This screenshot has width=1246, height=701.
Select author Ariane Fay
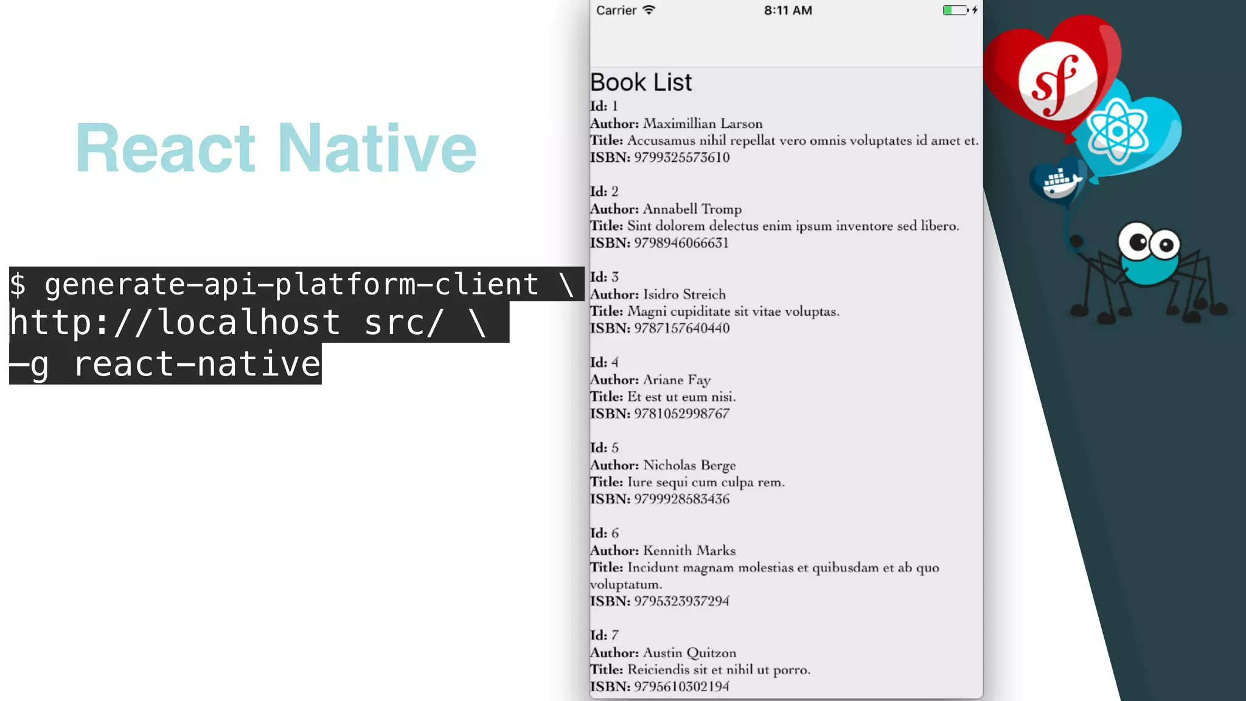click(x=650, y=380)
